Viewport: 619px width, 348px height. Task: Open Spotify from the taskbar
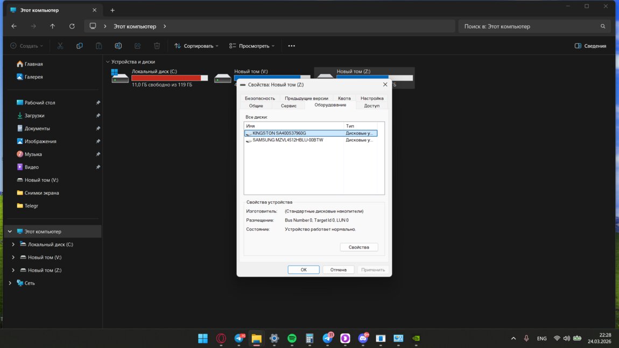pos(292,338)
